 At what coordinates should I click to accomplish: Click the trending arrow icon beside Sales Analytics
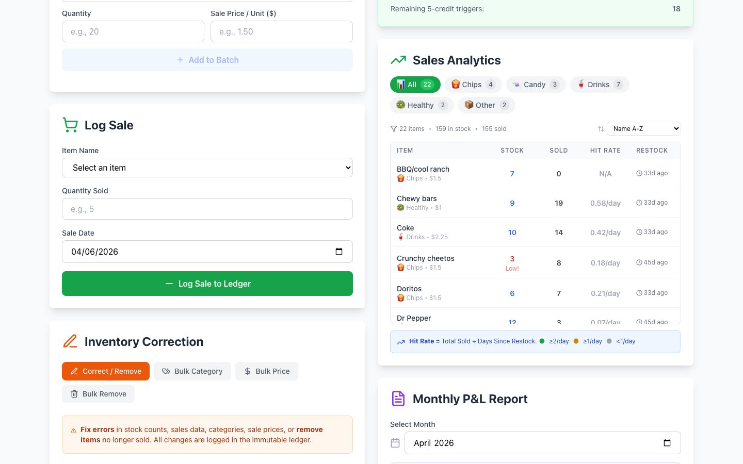pyautogui.click(x=398, y=60)
